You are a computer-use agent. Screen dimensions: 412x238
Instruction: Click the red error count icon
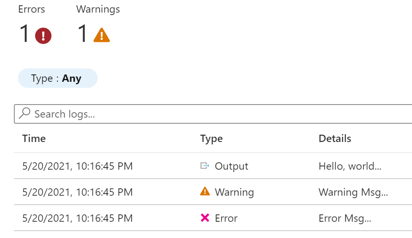pos(43,35)
